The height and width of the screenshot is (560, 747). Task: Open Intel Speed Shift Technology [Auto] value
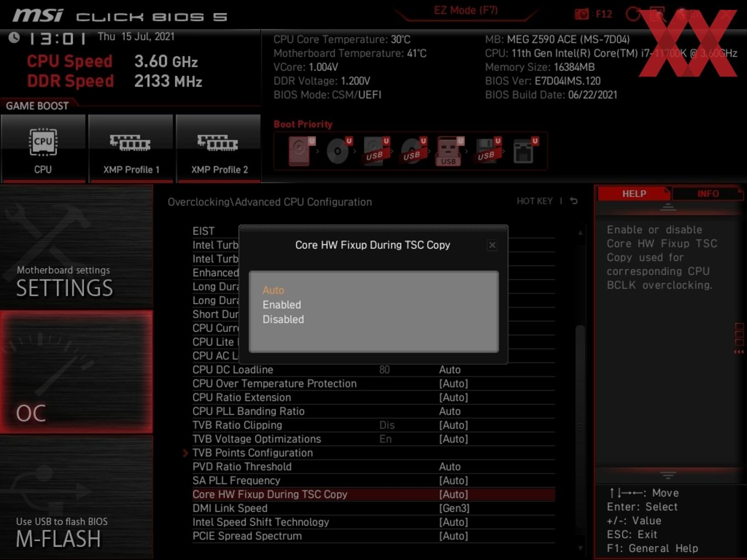click(x=454, y=522)
